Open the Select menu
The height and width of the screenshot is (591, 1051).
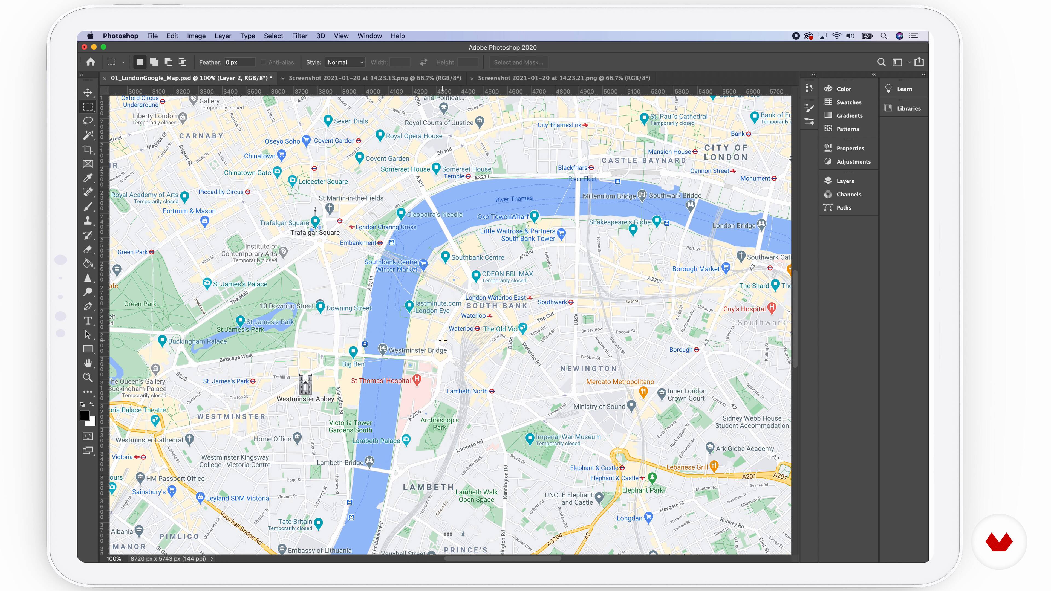273,36
